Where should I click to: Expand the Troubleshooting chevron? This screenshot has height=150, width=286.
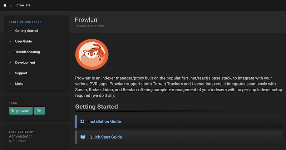pos(10,52)
